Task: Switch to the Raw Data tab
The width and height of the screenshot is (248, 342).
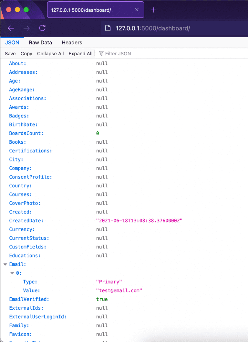Action: pos(40,43)
